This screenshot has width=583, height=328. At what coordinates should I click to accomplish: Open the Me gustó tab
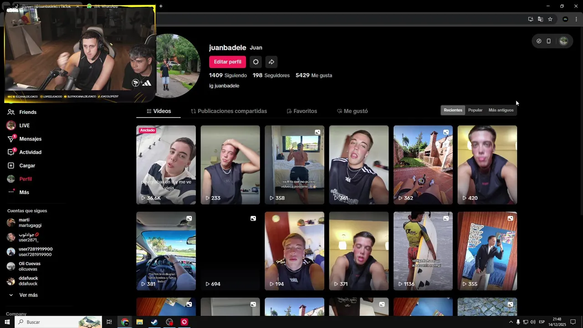click(352, 111)
